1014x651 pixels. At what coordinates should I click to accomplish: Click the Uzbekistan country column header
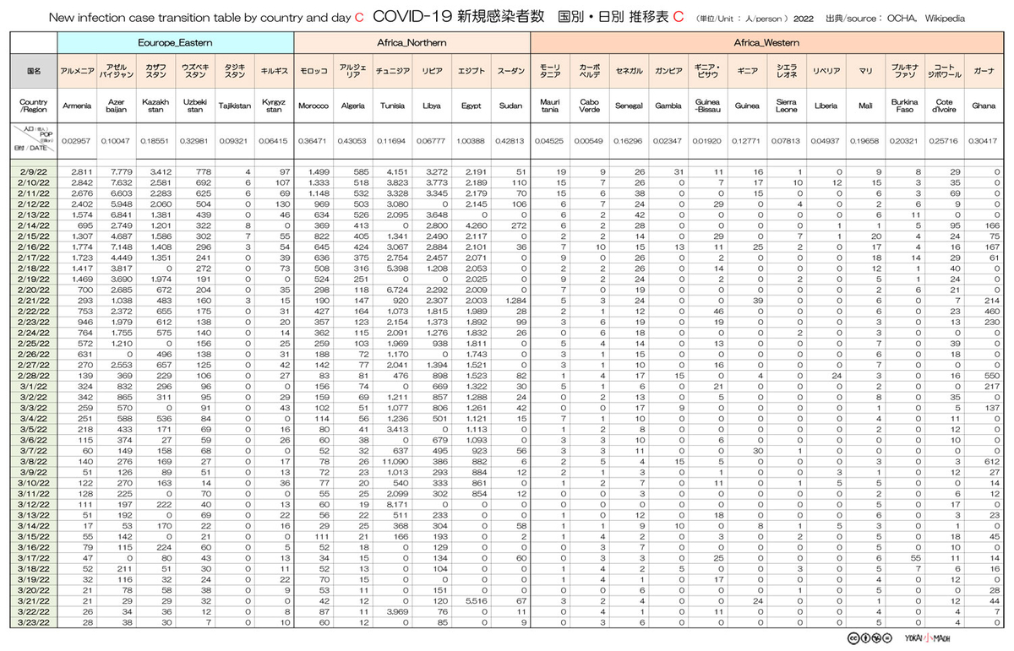pos(195,106)
